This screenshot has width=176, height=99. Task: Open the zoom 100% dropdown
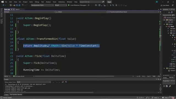point(7,76)
